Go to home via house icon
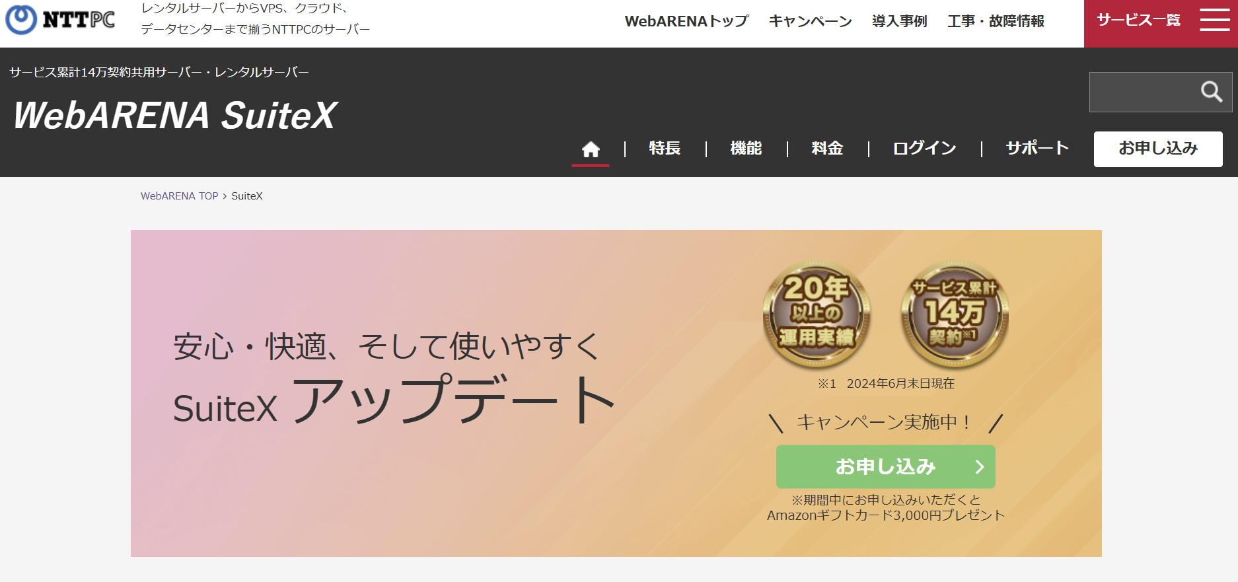The height and width of the screenshot is (582, 1238). tap(591, 149)
